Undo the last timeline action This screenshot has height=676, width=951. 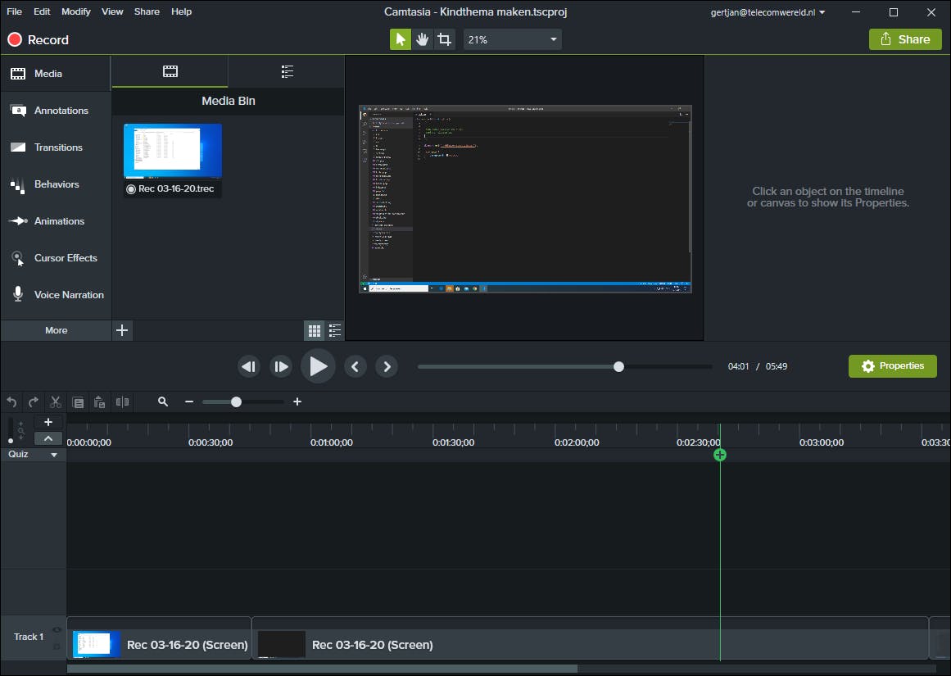click(x=11, y=402)
